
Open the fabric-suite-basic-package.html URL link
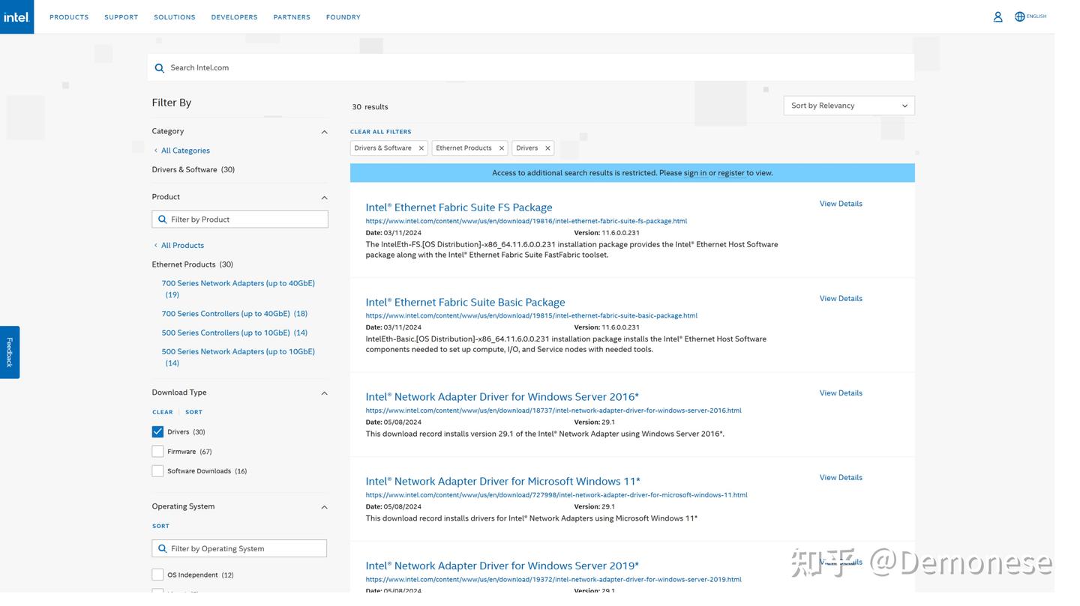point(532,316)
